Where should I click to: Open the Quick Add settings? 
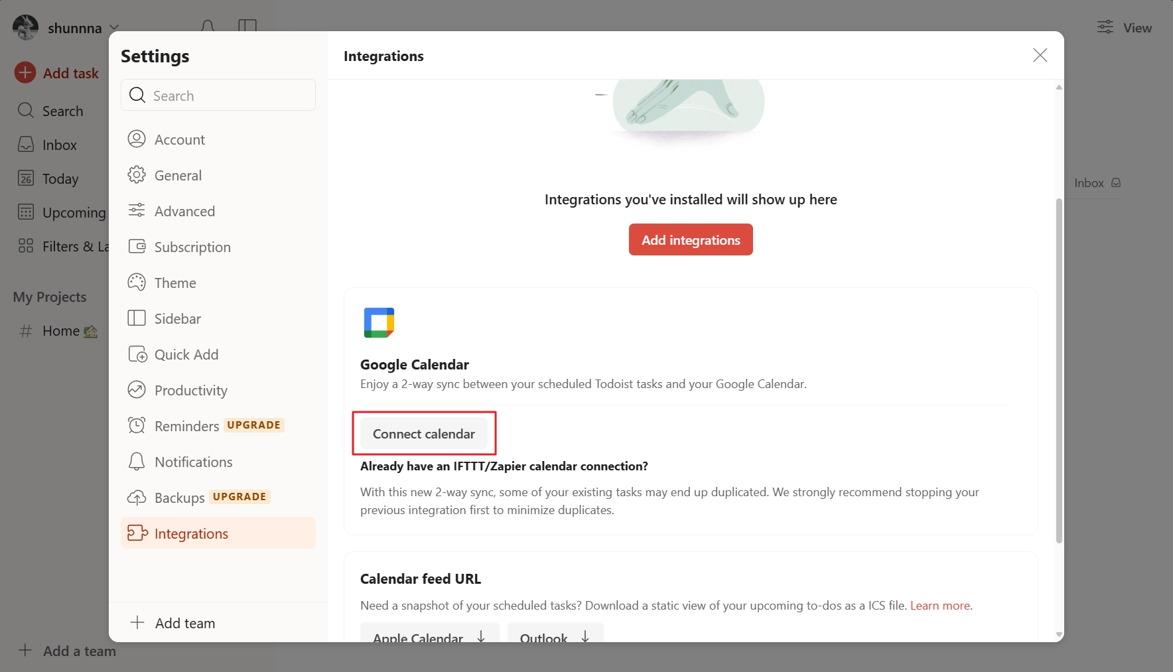[218, 354]
